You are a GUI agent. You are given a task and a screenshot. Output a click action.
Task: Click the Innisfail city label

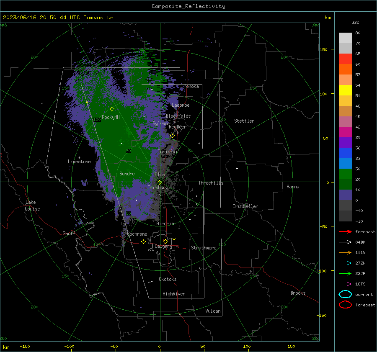pos(169,152)
